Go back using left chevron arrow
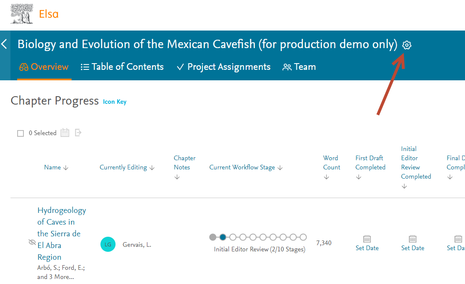Image resolution: width=465 pixels, height=284 pixels. pos(4,44)
